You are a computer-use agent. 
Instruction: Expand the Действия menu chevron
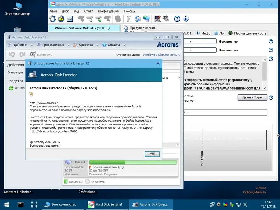31,45
